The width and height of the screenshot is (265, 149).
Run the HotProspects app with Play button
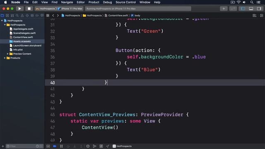coord(19,9)
